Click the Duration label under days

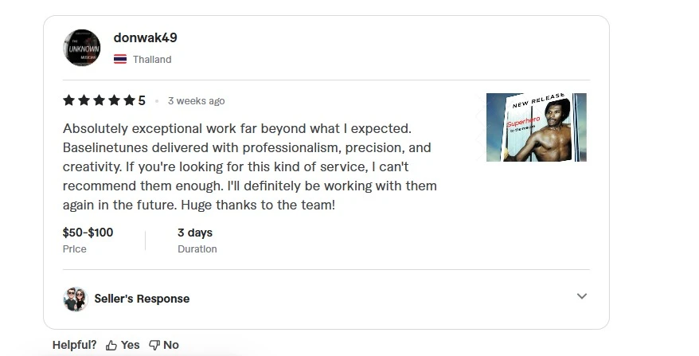197,249
